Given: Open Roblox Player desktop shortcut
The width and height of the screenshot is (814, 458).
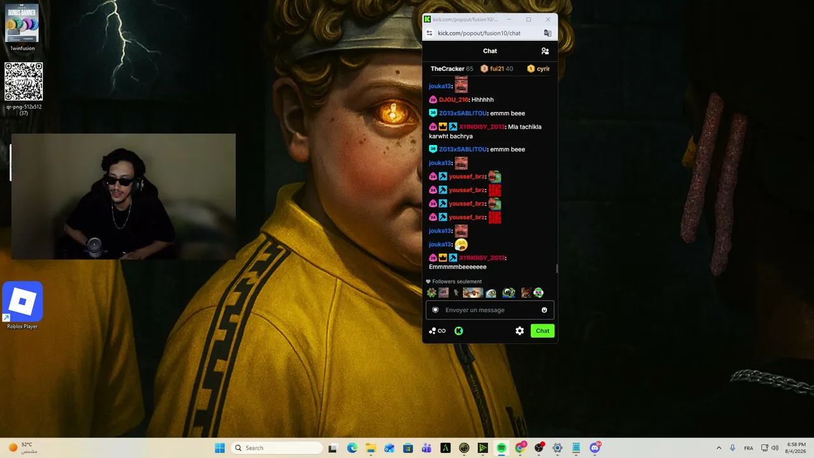Looking at the screenshot, I should (x=23, y=306).
